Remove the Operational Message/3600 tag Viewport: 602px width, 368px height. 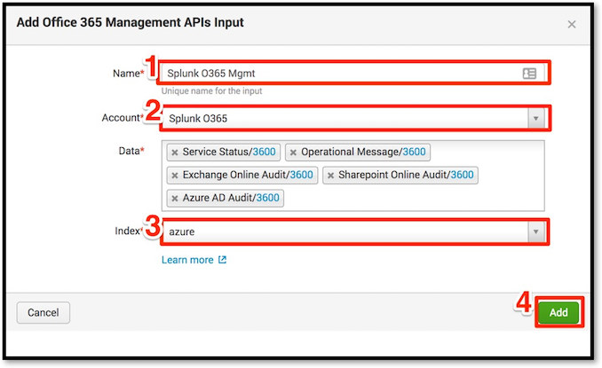coord(293,153)
